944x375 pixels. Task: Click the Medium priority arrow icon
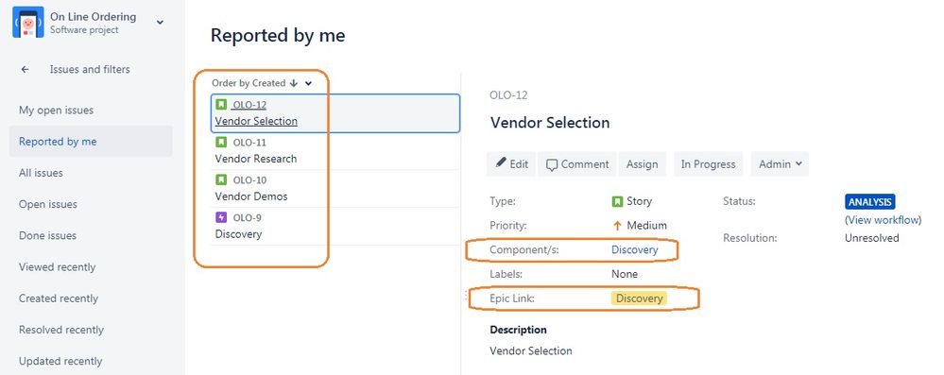click(616, 226)
